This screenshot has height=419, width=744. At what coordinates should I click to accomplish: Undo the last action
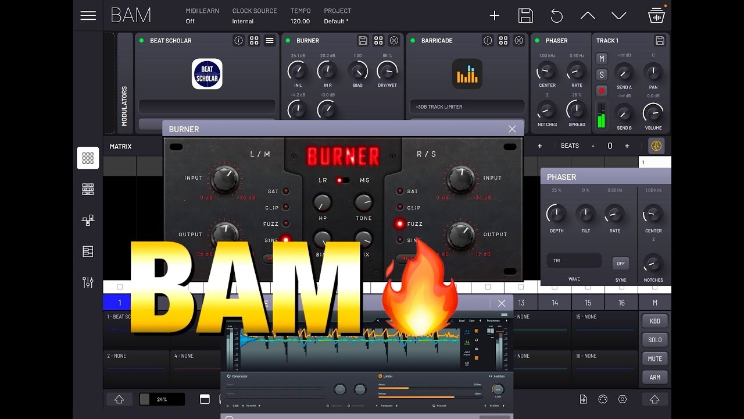[557, 16]
